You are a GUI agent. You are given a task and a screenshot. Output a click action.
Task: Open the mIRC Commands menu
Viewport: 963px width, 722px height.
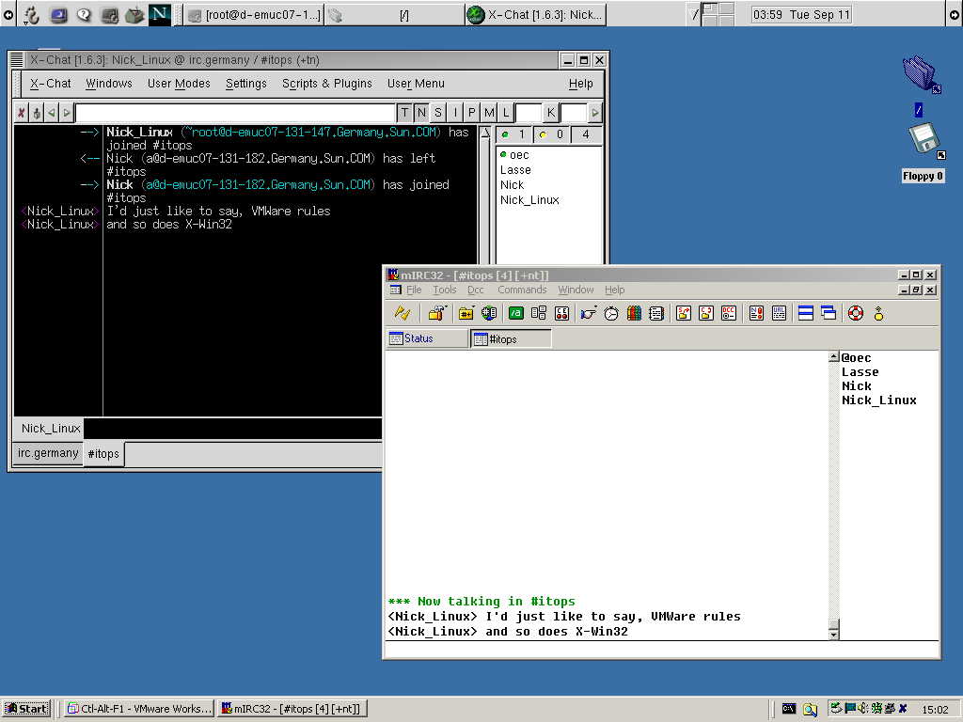(522, 290)
